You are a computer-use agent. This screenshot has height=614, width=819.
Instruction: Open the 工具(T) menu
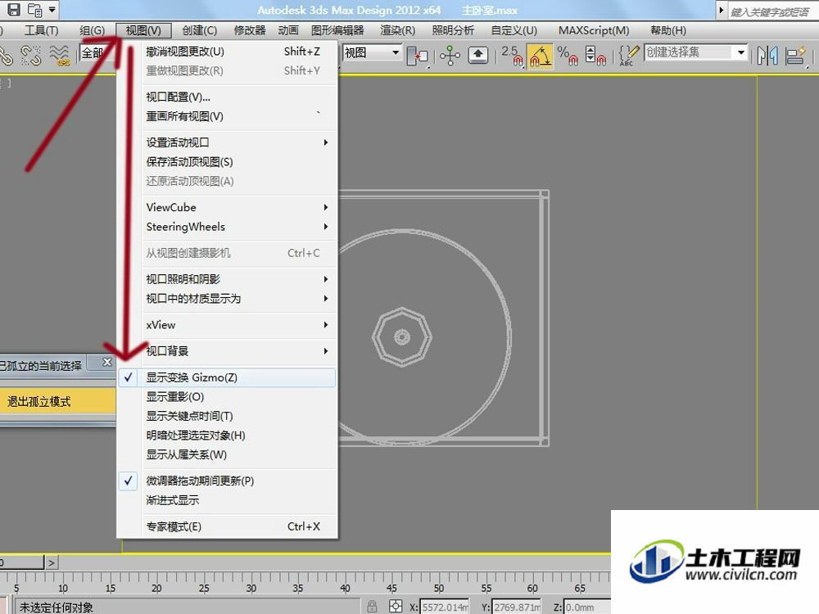click(42, 30)
